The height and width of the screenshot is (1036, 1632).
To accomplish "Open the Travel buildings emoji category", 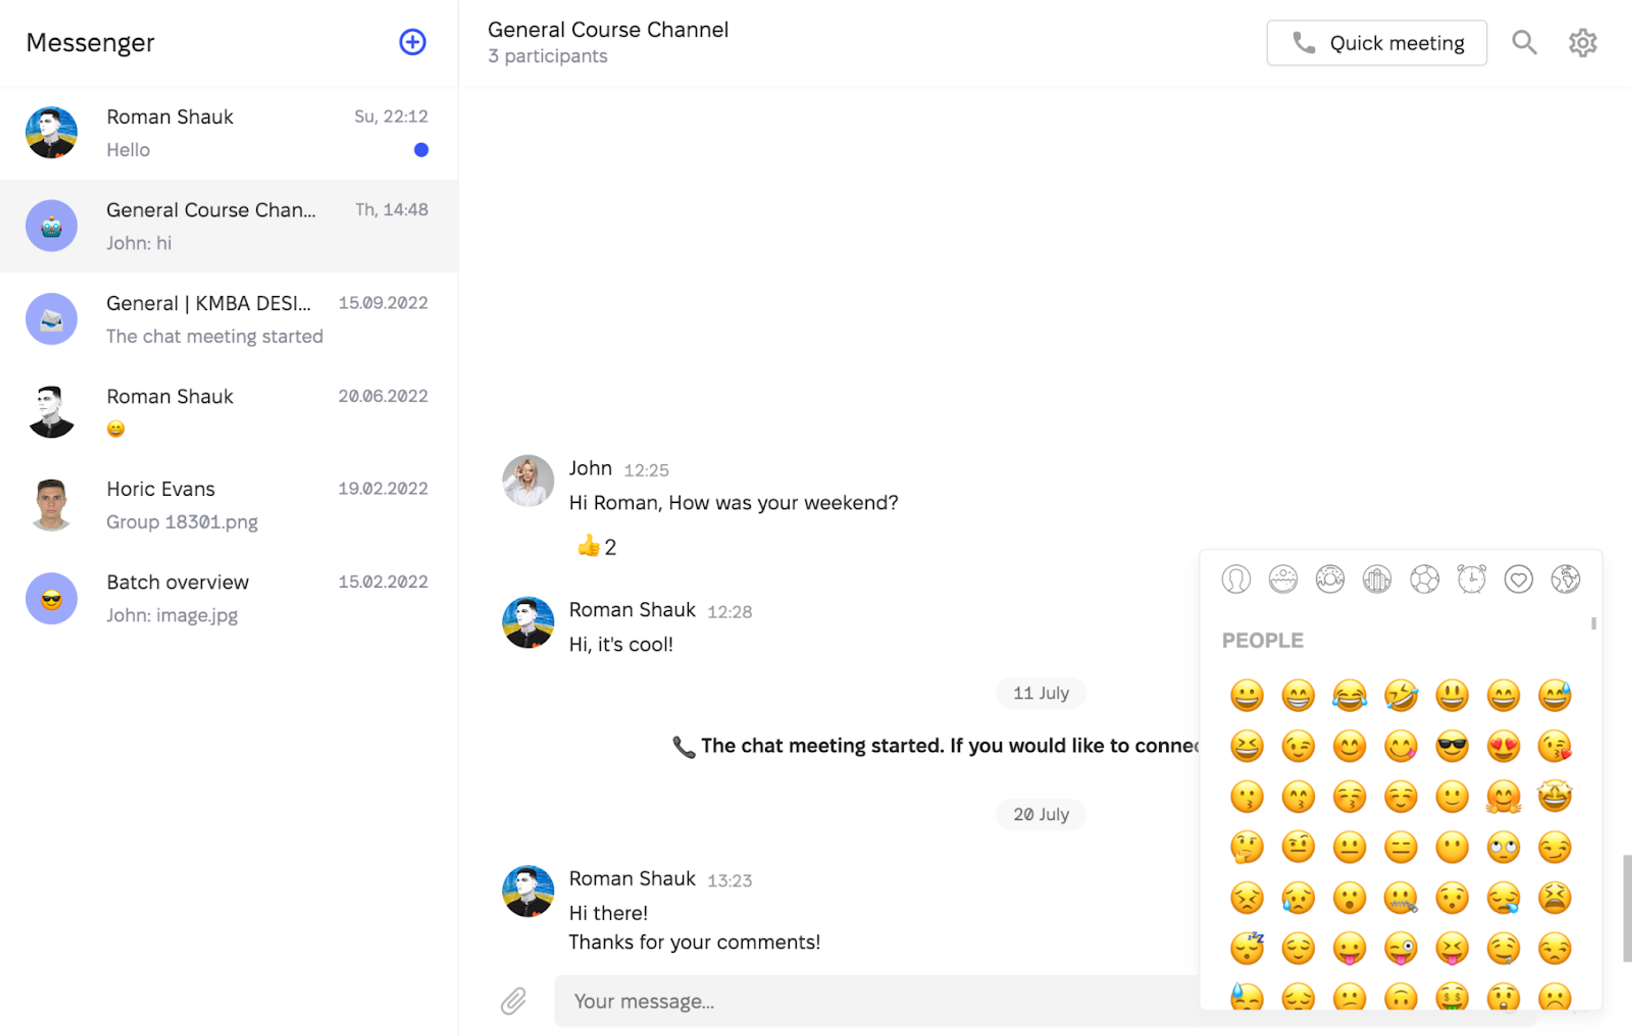I will pyautogui.click(x=1377, y=579).
